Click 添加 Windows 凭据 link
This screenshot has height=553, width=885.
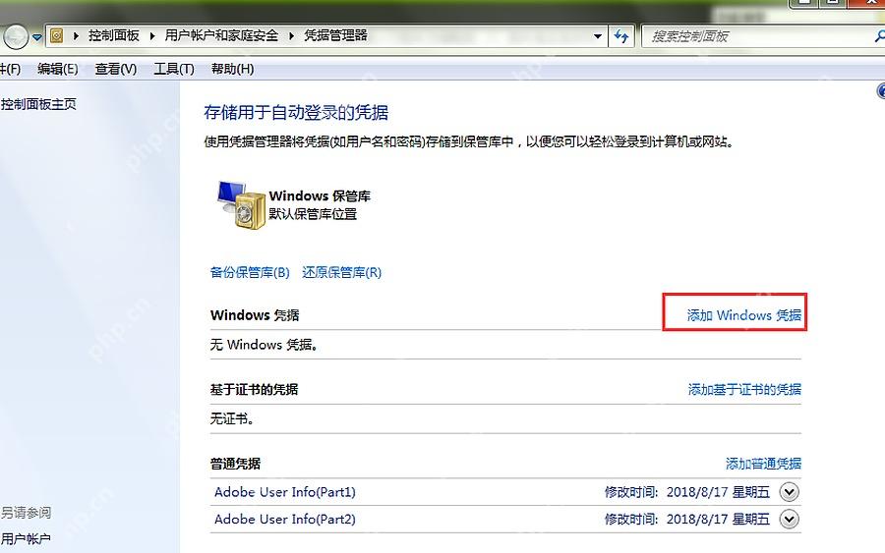pos(744,315)
